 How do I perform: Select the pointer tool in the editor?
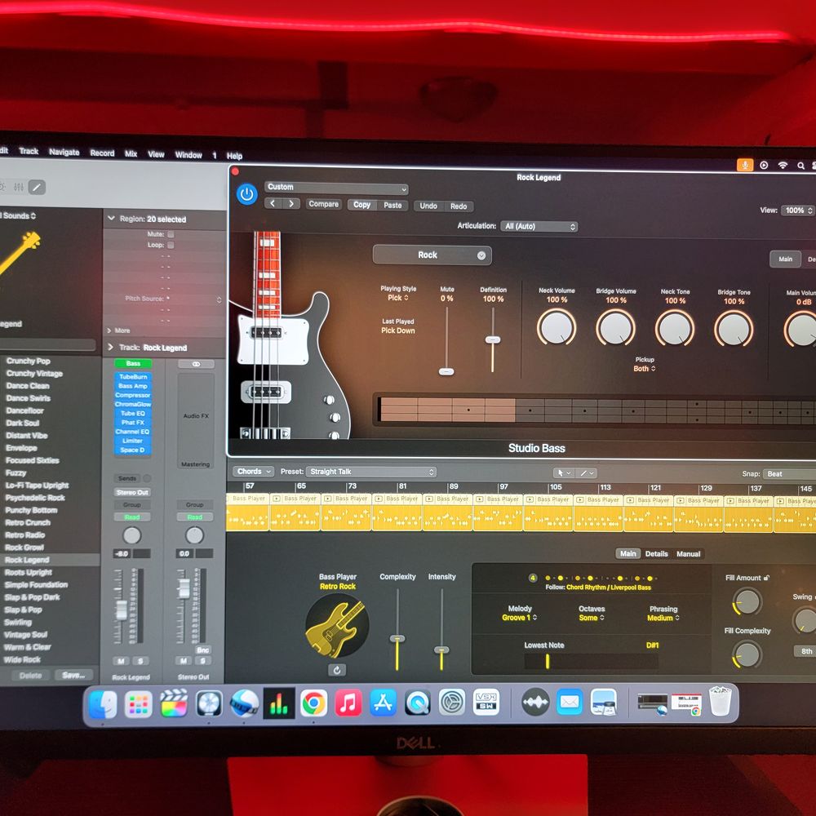pyautogui.click(x=563, y=472)
